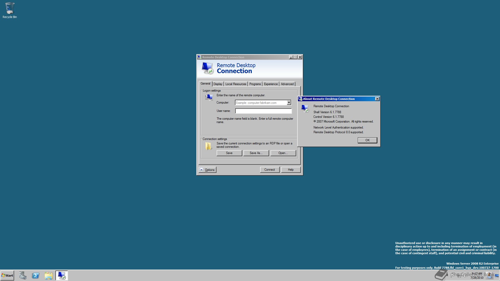500x281 pixels.
Task: Click the 'Shell Version 6.1.7788' text
Action: (x=327, y=112)
